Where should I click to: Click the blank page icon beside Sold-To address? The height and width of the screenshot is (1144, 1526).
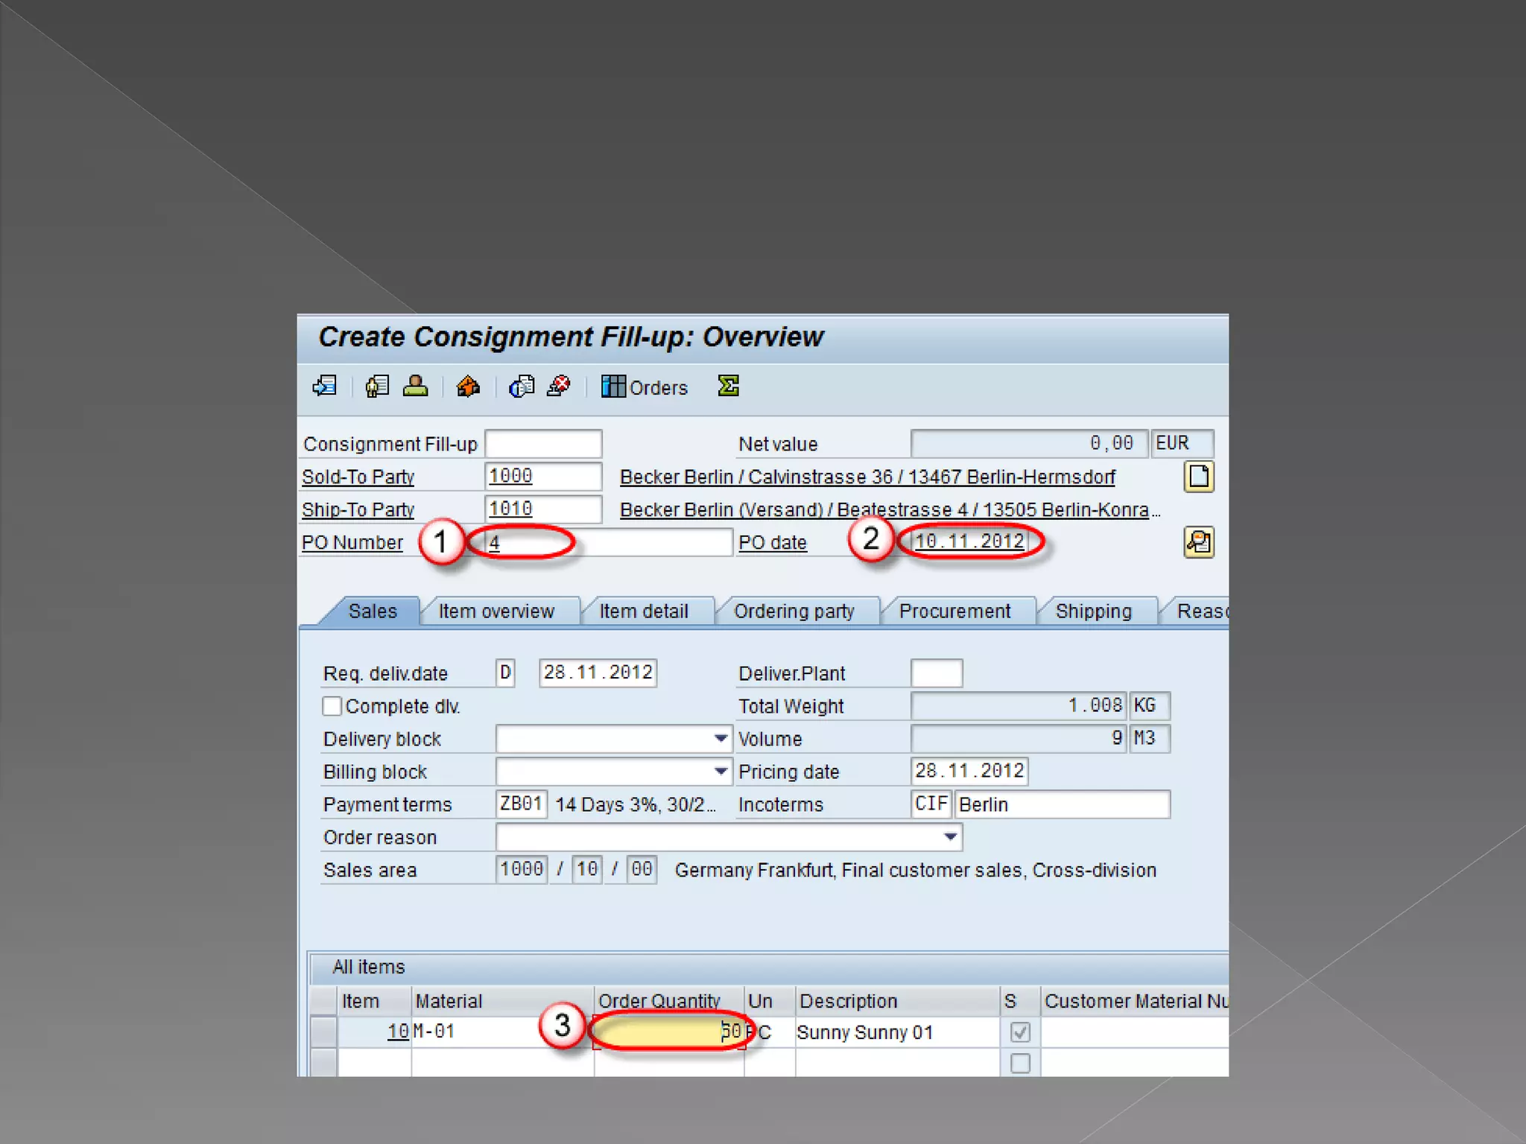click(x=1198, y=477)
